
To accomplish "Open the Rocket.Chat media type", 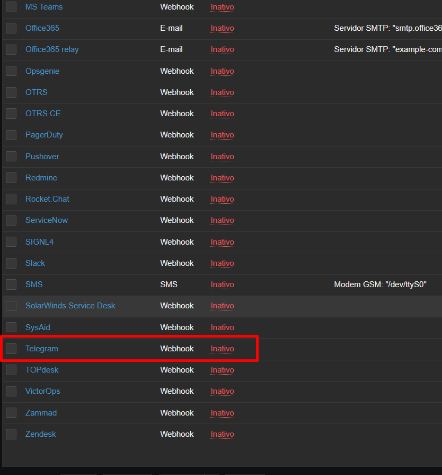I will coord(47,199).
